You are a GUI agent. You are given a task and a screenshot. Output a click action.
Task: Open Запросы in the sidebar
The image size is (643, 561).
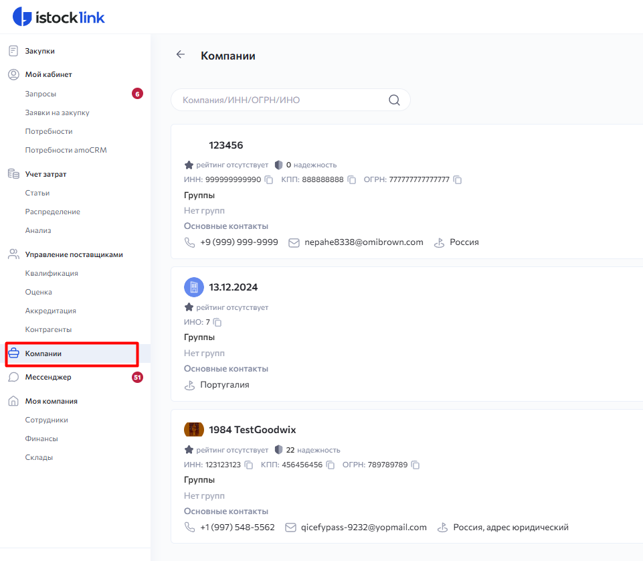[41, 94]
